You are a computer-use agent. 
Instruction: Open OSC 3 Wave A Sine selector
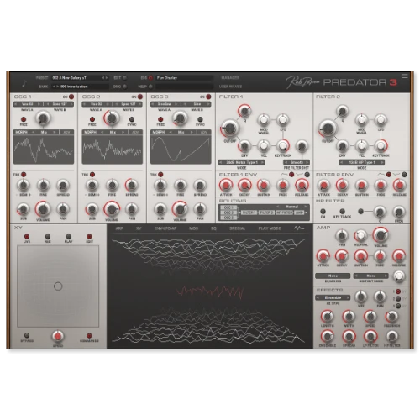point(165,104)
